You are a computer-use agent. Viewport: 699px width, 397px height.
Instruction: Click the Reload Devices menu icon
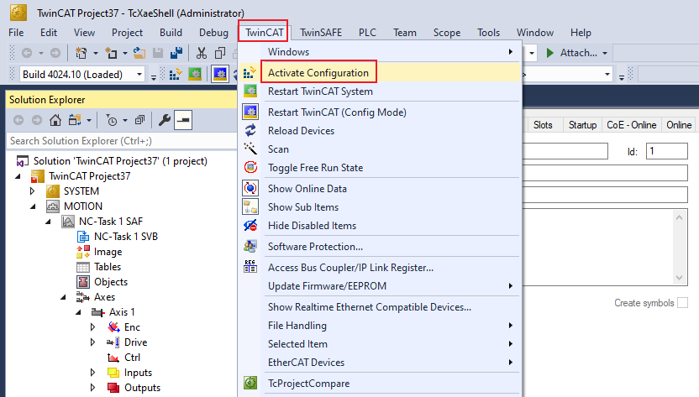click(x=250, y=131)
